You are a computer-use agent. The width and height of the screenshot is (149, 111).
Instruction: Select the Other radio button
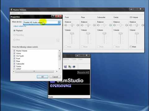pos(15,40)
